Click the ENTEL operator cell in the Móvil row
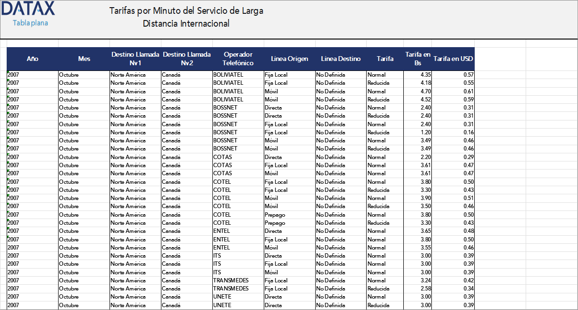This screenshot has width=578, height=310. (x=238, y=248)
